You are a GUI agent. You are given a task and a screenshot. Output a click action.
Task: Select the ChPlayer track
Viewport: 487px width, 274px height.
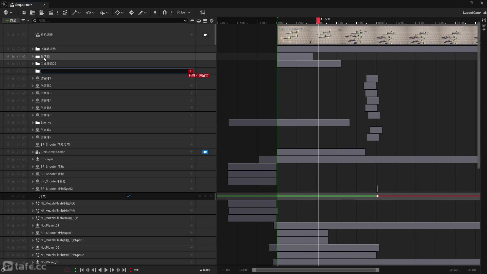coord(47,159)
